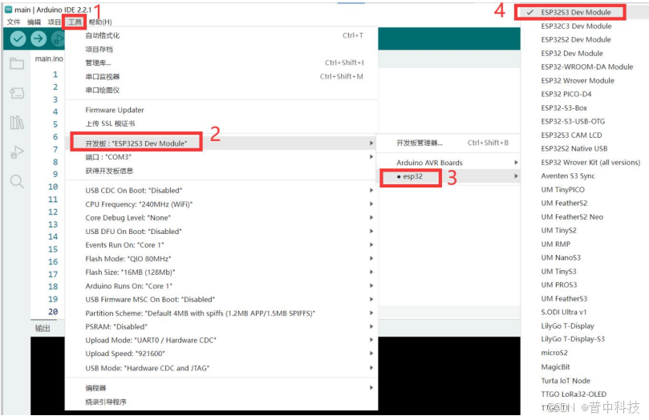Open the Sketchbook folder sidebar icon
Image resolution: width=649 pixels, height=420 pixels.
(17, 63)
